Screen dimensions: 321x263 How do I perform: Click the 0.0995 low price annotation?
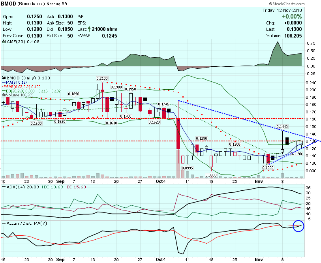tap(187, 168)
